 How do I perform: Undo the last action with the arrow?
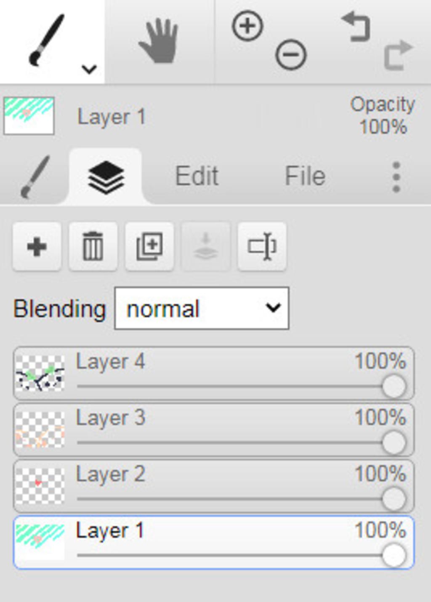coord(356,27)
